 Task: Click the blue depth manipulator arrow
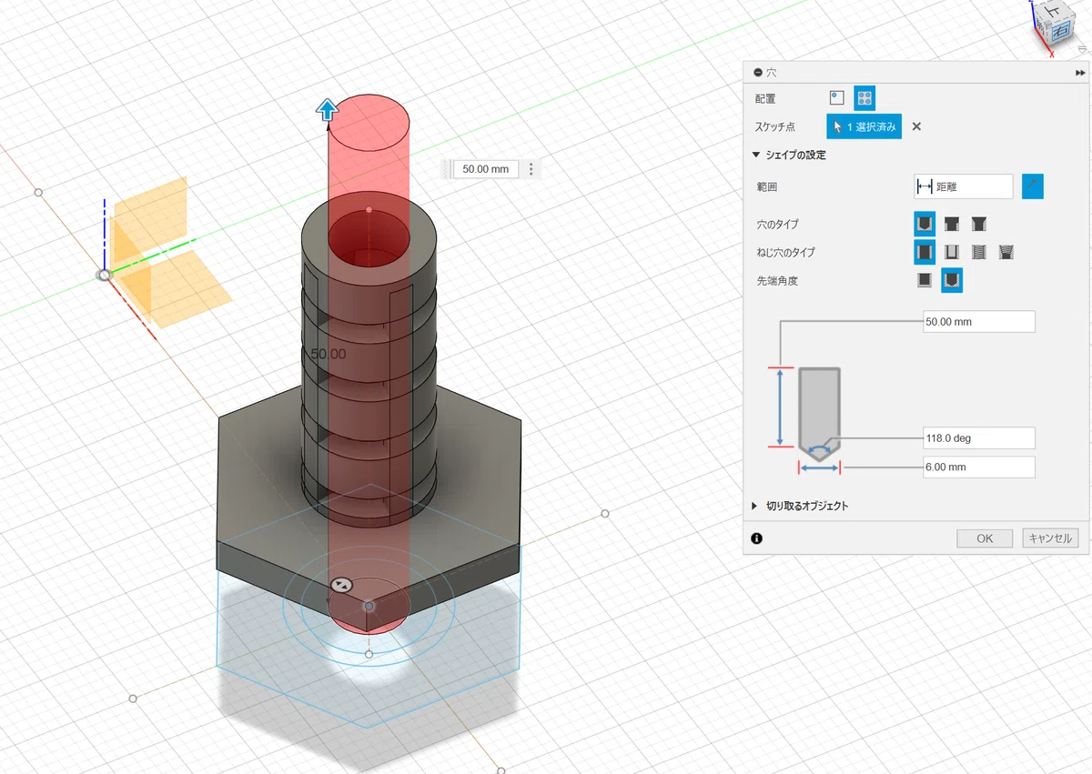click(328, 111)
